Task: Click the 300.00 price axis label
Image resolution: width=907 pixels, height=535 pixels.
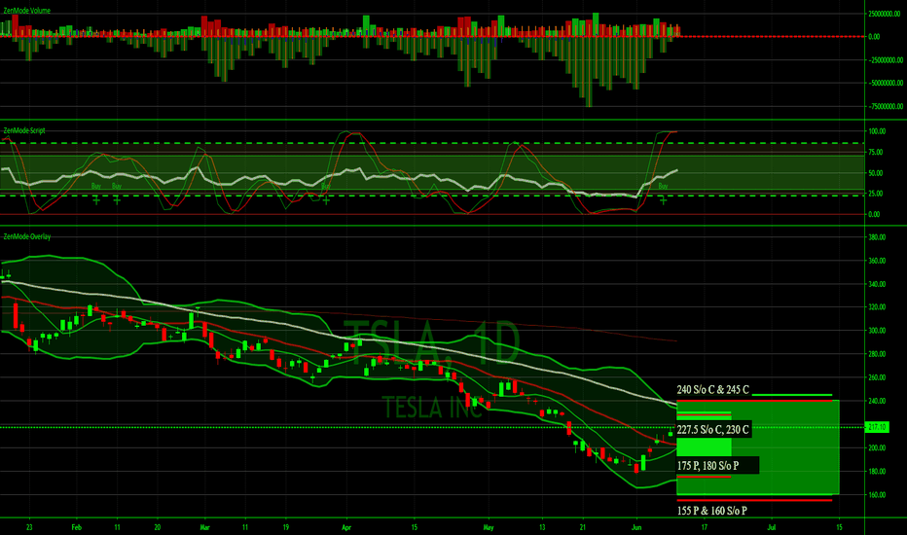Action: tap(877, 331)
